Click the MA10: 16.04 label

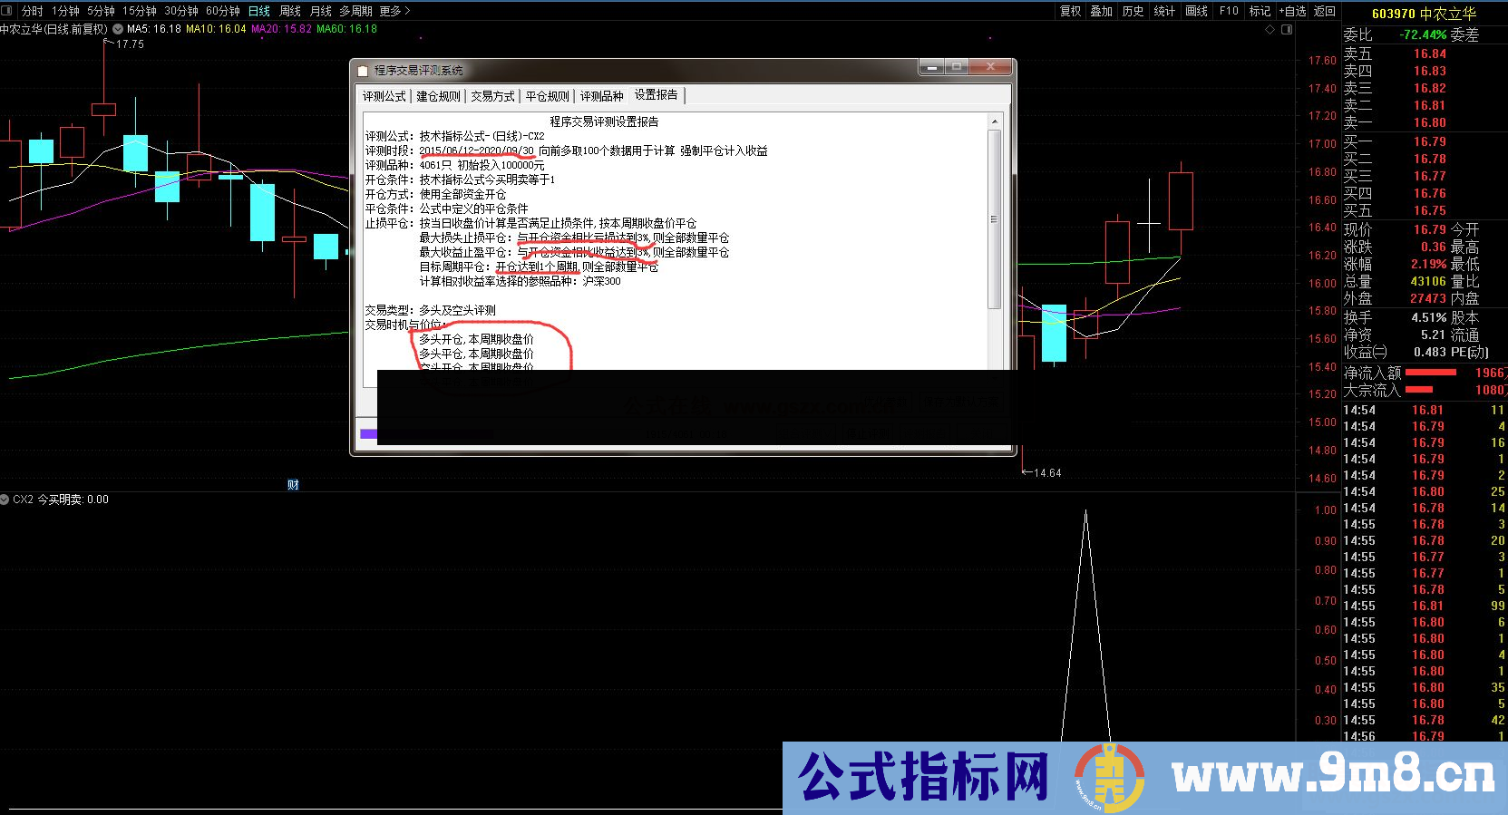(x=216, y=29)
